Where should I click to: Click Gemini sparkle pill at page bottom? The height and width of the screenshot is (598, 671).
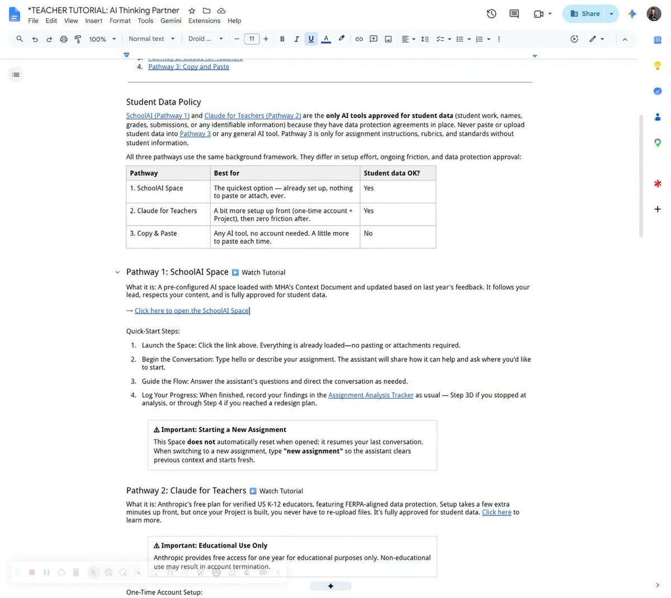tap(330, 586)
